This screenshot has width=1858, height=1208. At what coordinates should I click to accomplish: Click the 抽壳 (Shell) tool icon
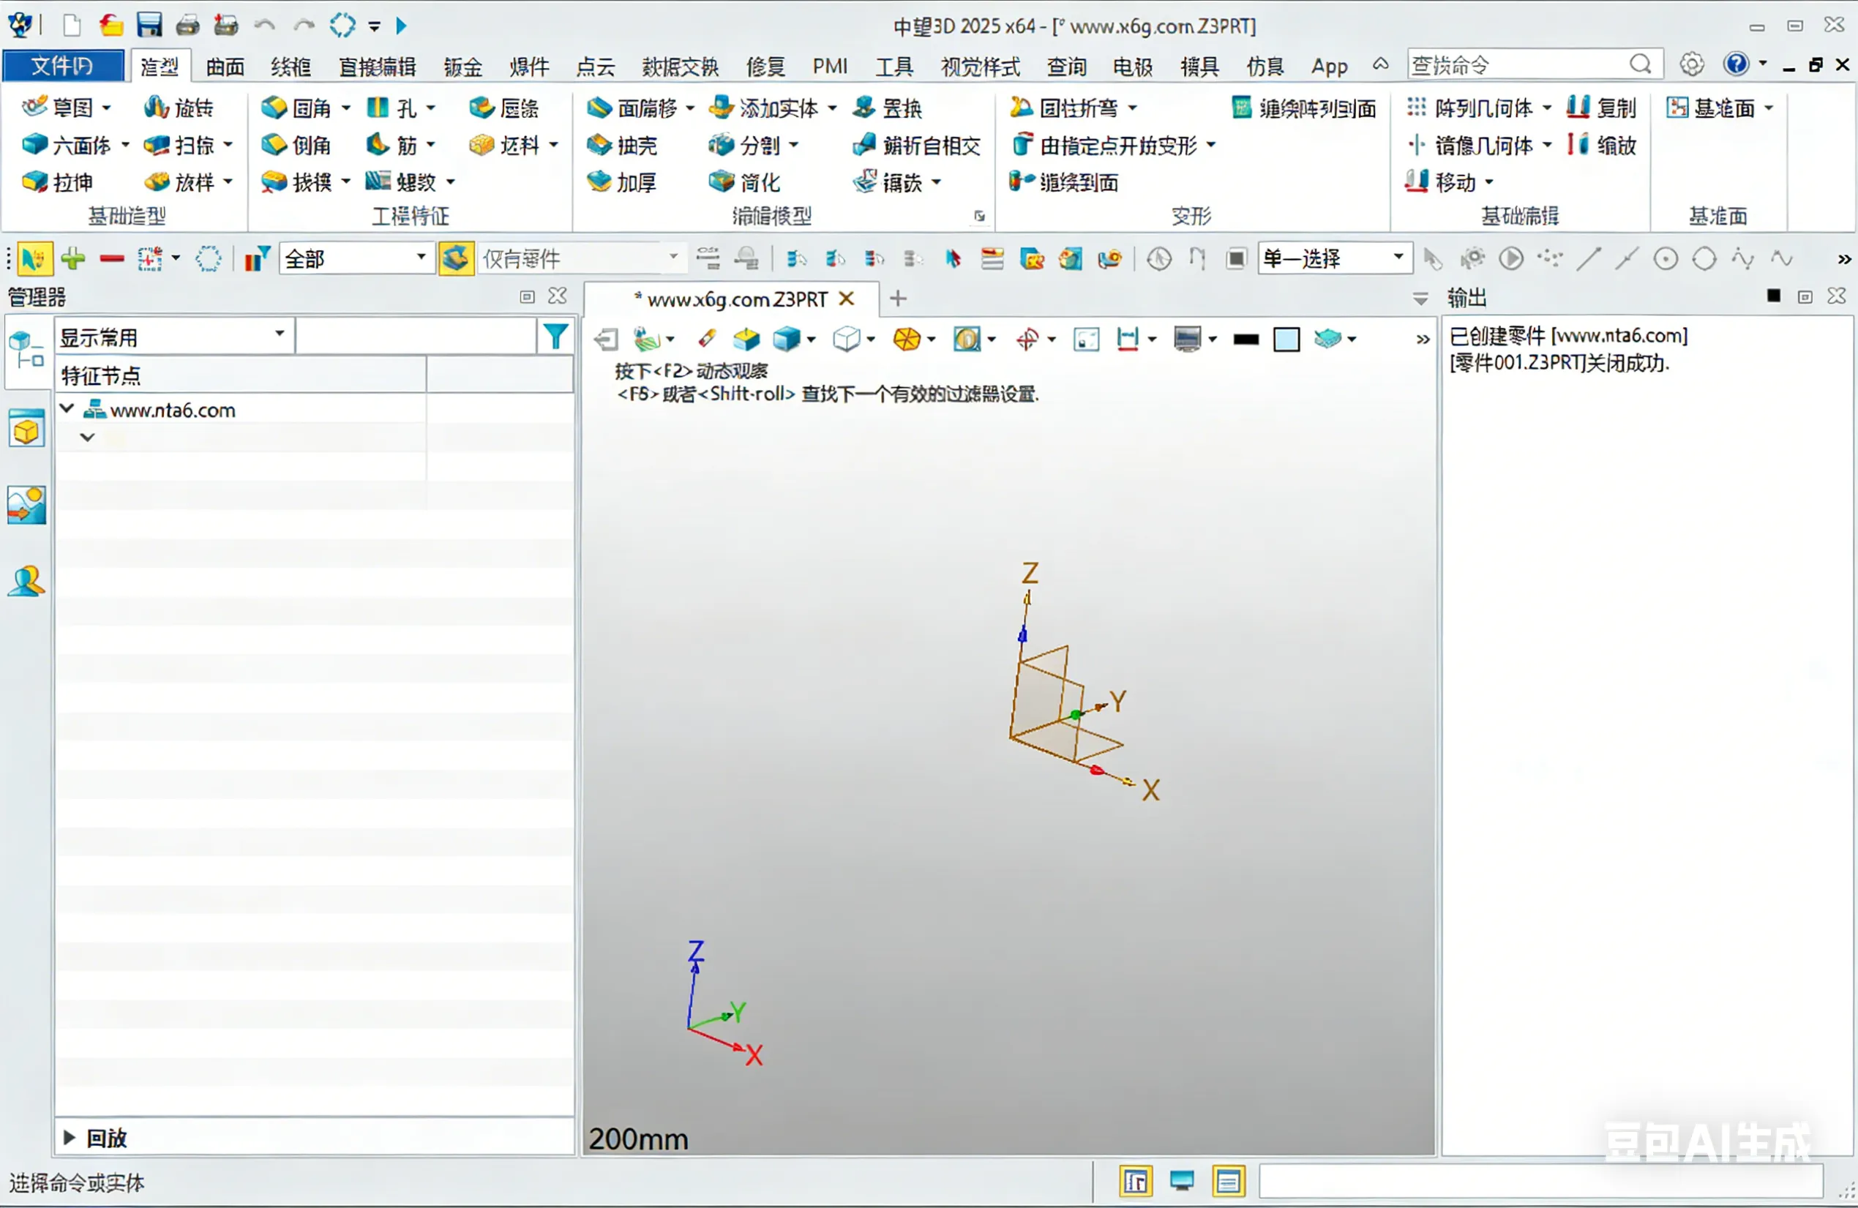(599, 145)
